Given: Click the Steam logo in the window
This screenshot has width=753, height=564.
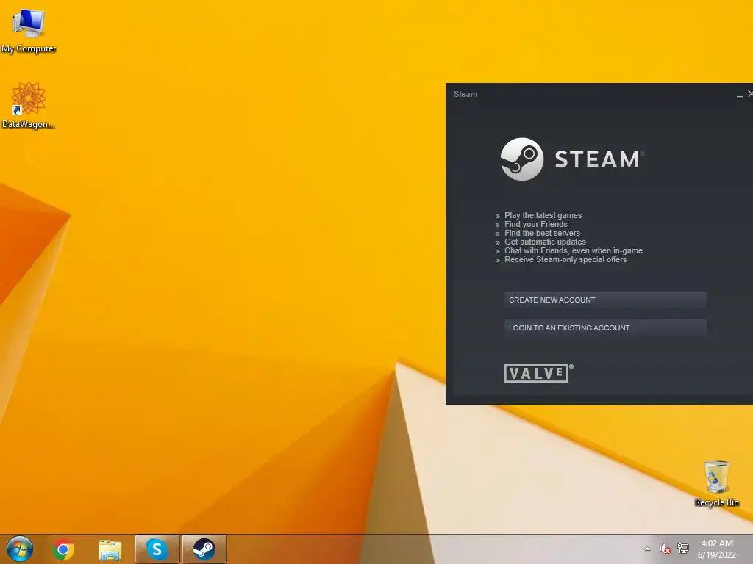Looking at the screenshot, I should tap(571, 159).
